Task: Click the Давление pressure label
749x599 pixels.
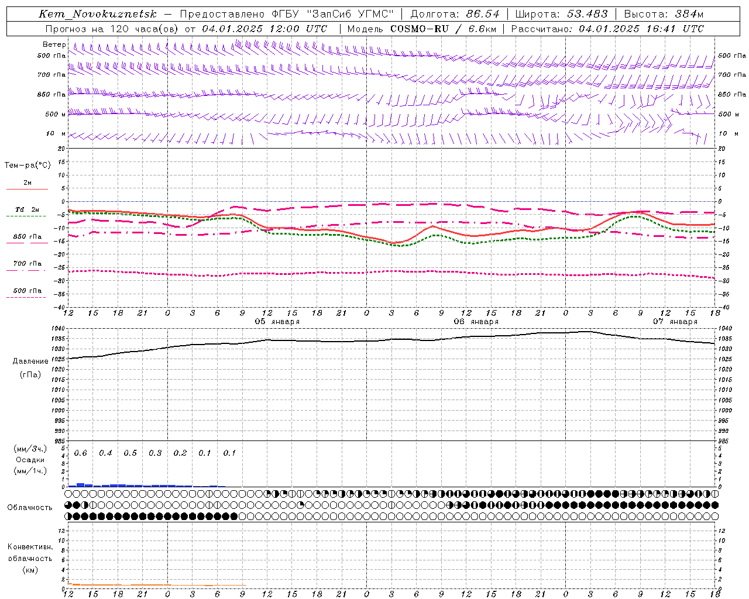Action: click(x=30, y=362)
